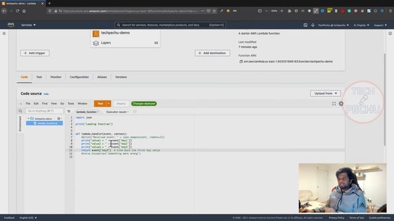The image size is (394, 221).
Task: Open the Window menu in code editor
Action: 82,104
